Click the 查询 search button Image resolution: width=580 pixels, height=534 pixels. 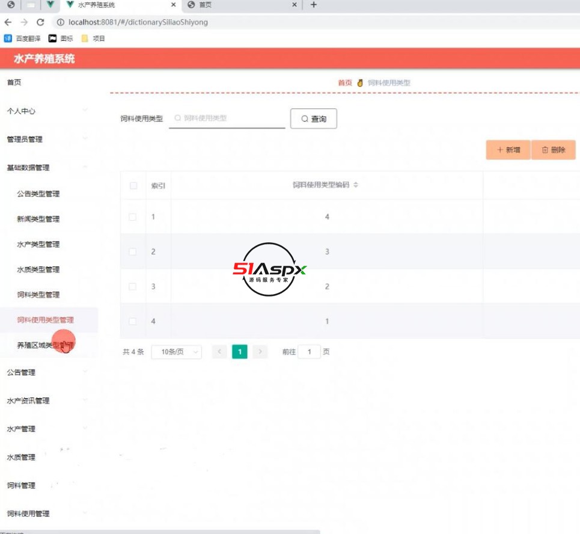313,118
